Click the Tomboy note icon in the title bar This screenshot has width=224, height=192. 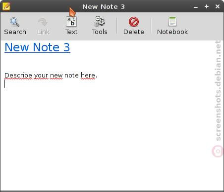click(6, 6)
